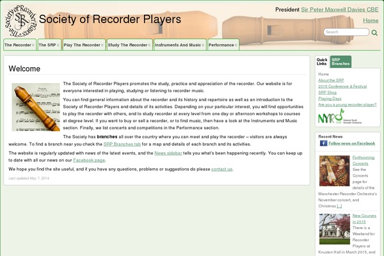Click the Recent News heading

pos(330,137)
